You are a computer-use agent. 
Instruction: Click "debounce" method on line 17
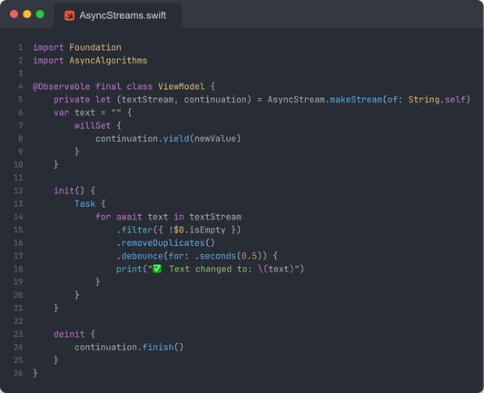142,256
